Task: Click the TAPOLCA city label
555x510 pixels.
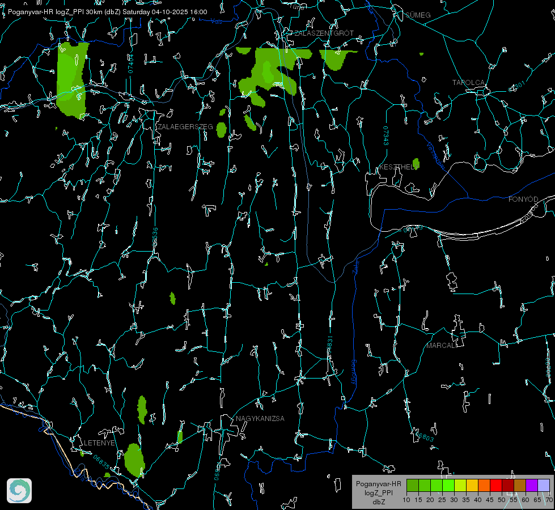Action: pyautogui.click(x=468, y=83)
